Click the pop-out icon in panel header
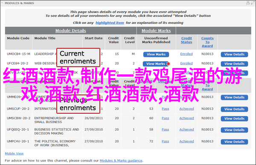 pos(253,3)
